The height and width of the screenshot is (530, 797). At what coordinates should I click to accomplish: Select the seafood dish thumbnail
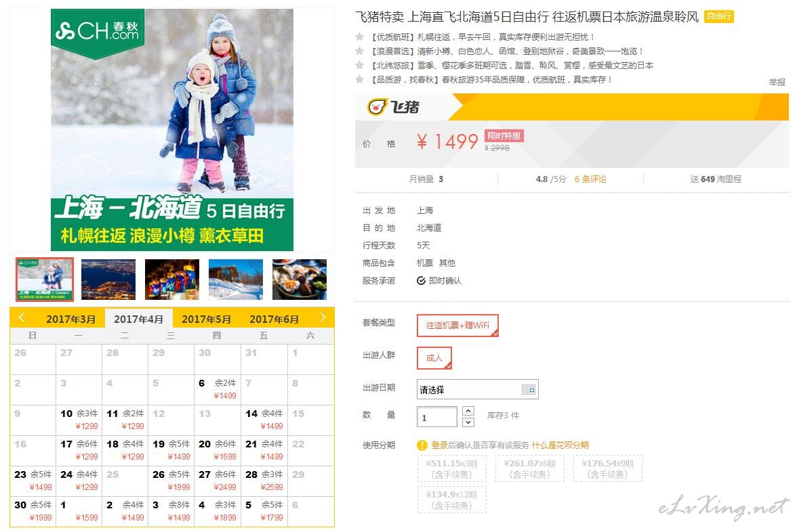pos(300,280)
